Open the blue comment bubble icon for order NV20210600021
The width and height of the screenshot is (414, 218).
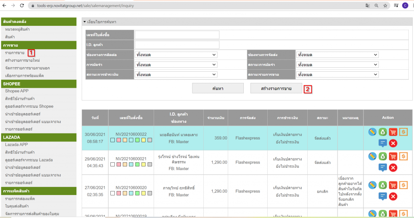coord(382,167)
